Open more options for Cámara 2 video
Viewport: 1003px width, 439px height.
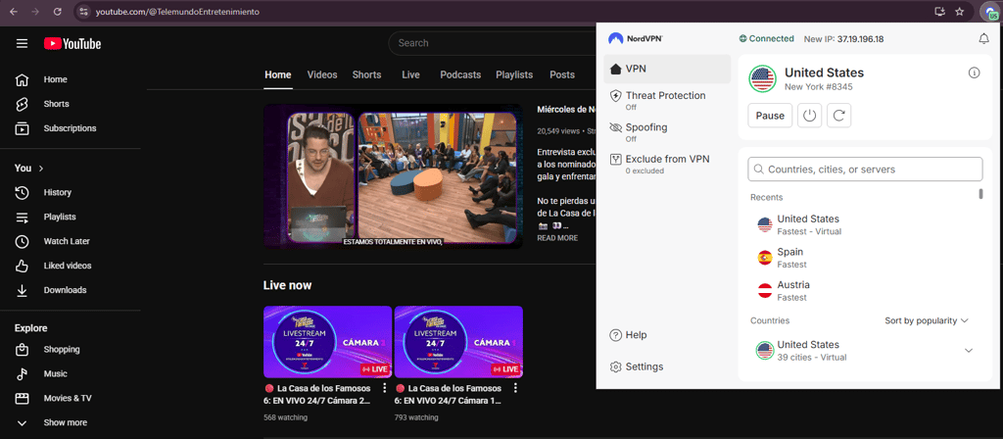[384, 388]
